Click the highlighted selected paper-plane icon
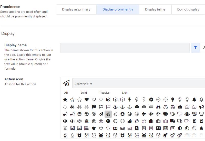Screen dimensions: 205x141 point(108,114)
